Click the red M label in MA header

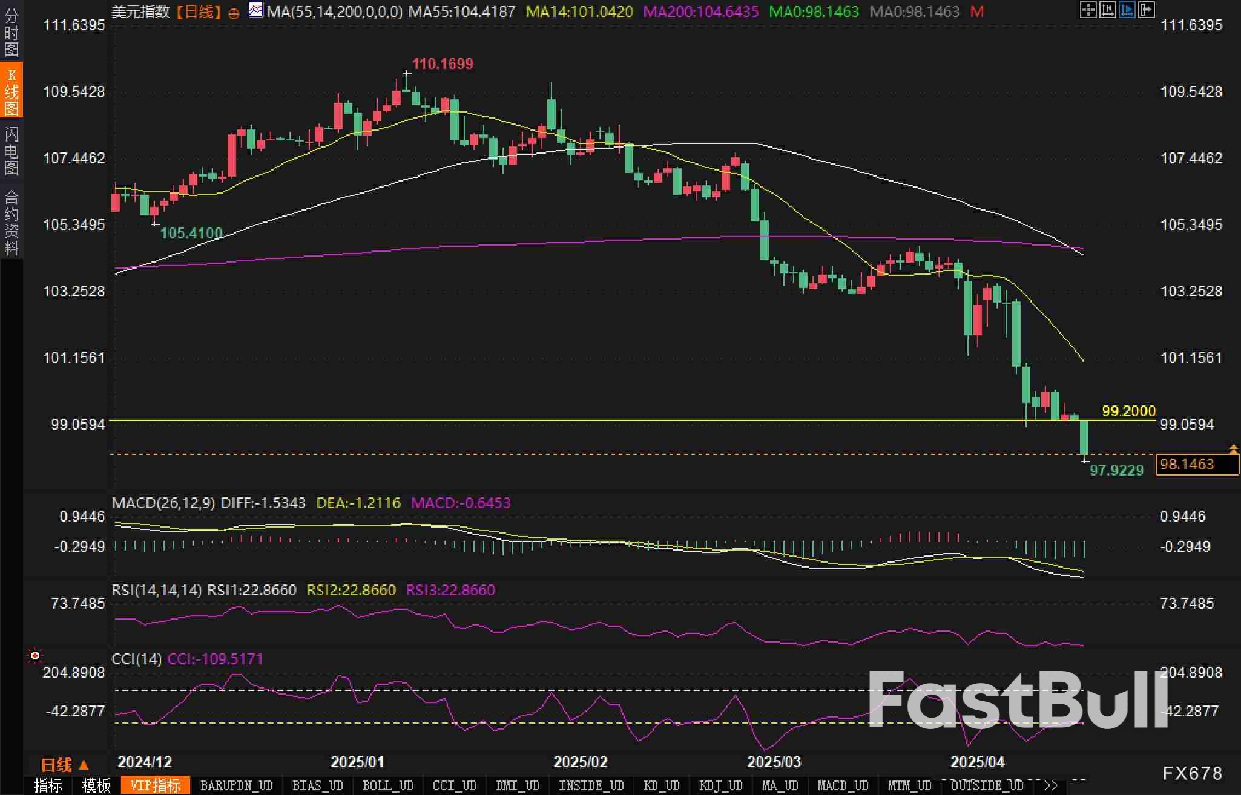tap(977, 11)
